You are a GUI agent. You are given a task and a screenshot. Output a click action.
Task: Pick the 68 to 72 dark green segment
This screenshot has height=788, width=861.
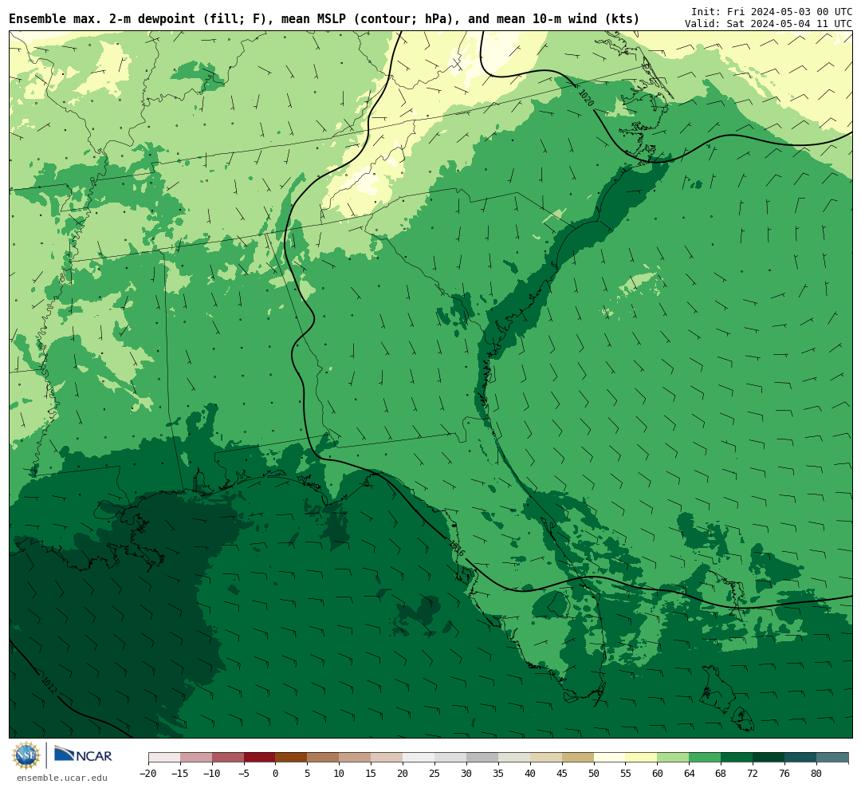(x=737, y=758)
